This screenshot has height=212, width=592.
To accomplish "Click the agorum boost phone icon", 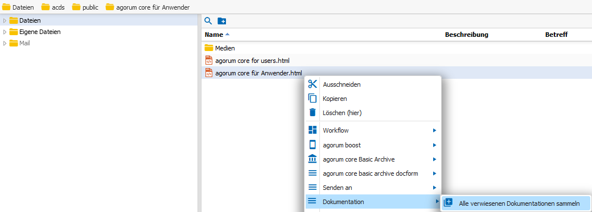I will point(313,145).
